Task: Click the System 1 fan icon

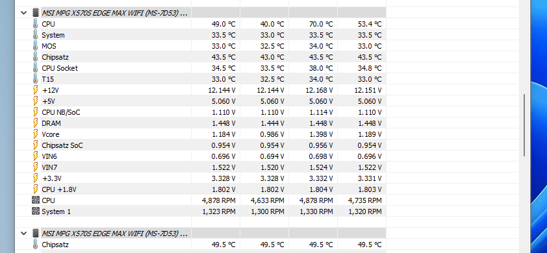Action: 35,211
